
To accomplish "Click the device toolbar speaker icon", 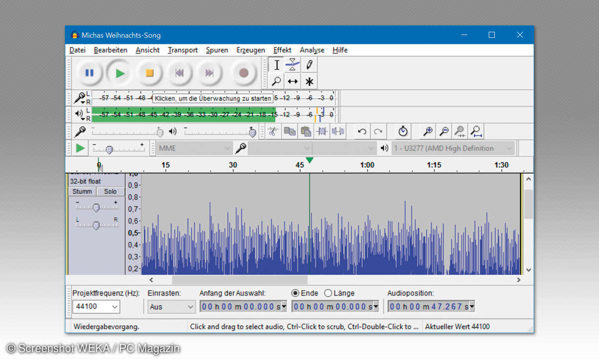I will 384,148.
